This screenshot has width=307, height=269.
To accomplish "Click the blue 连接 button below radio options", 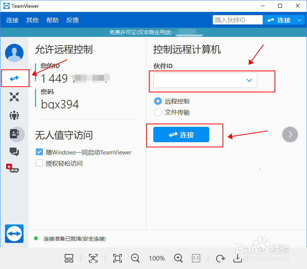I will [181, 134].
